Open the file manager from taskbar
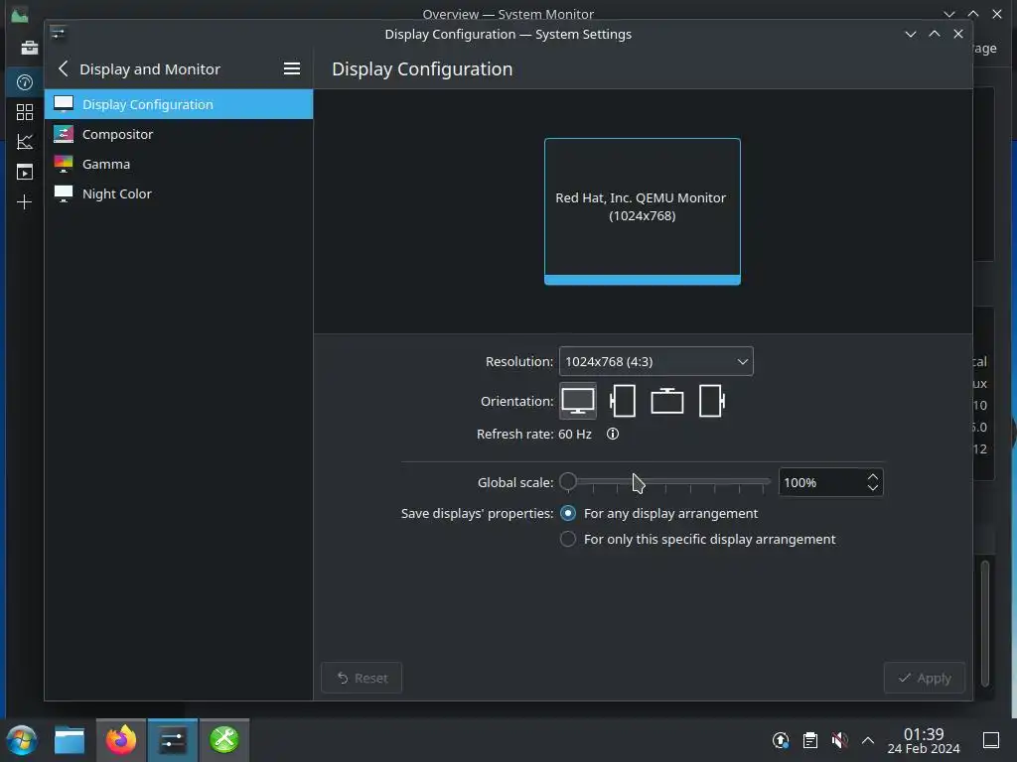1017x762 pixels. click(70, 740)
